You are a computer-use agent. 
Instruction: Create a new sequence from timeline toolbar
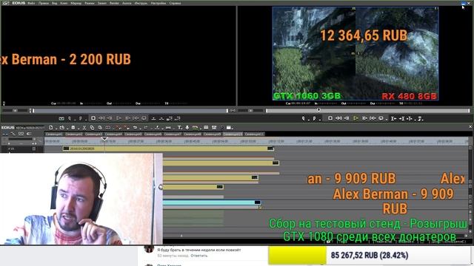click(x=50, y=127)
